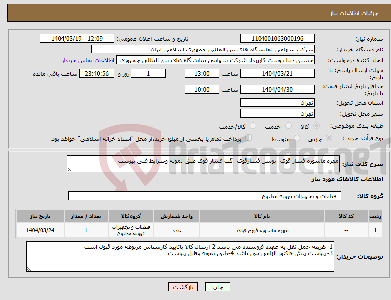Click the گروه کالا column header in table
This screenshot has height=300, width=391.
coord(131,216)
